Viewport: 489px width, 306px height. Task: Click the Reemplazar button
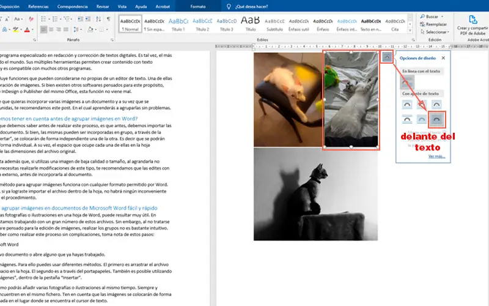click(x=436, y=24)
